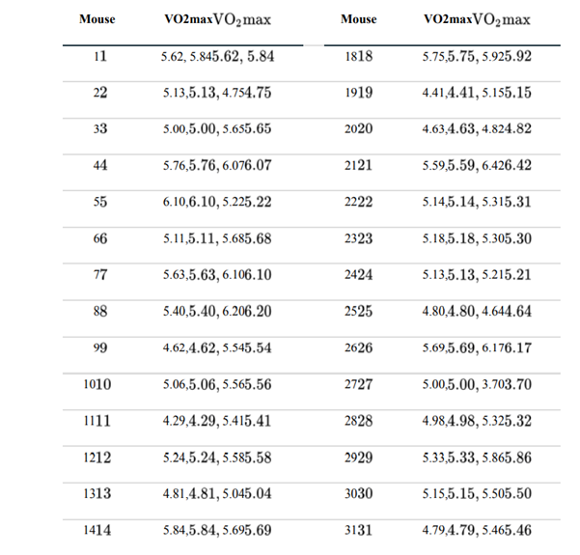The width and height of the screenshot is (580, 555).
Task: Click the cell showing 5.59, 6.42
Action: (x=477, y=165)
